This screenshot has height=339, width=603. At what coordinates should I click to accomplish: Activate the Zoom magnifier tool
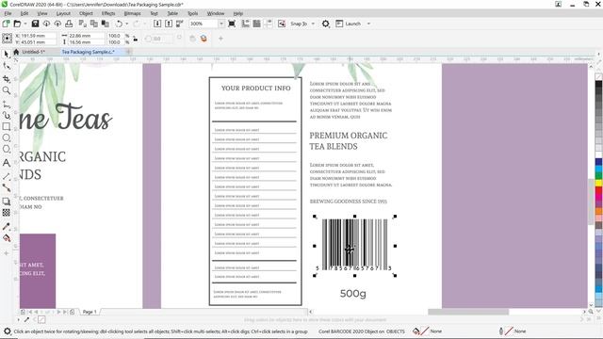[7, 90]
